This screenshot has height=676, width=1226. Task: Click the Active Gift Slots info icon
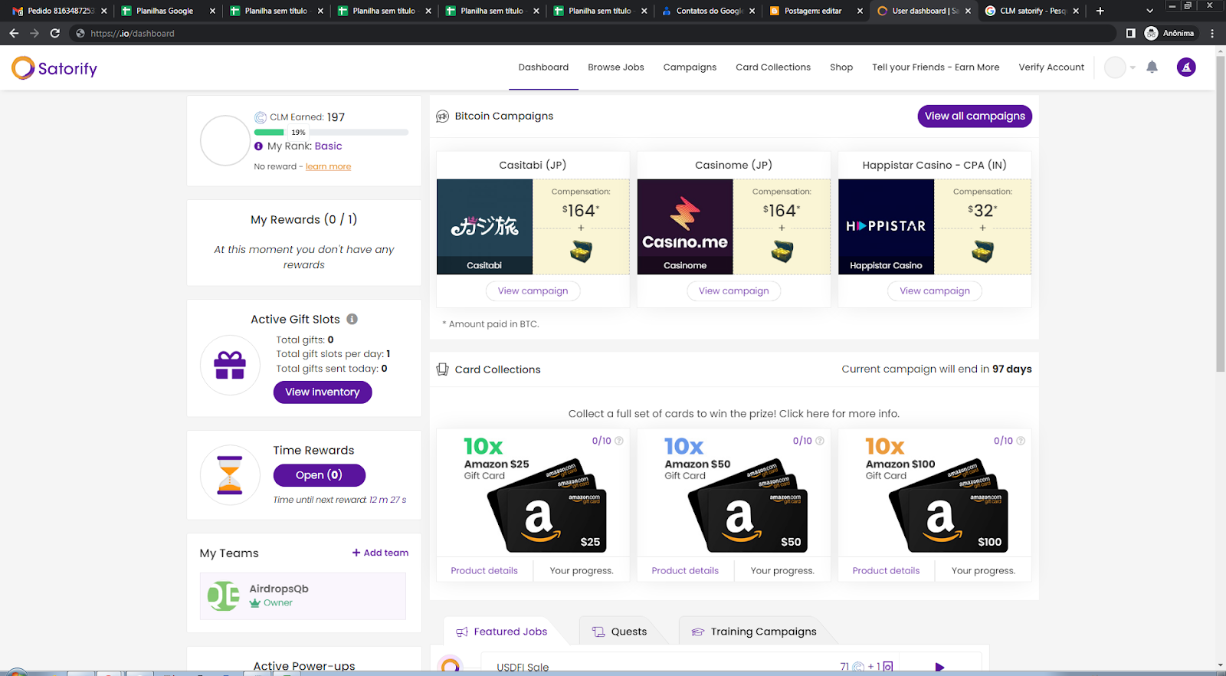tap(352, 319)
